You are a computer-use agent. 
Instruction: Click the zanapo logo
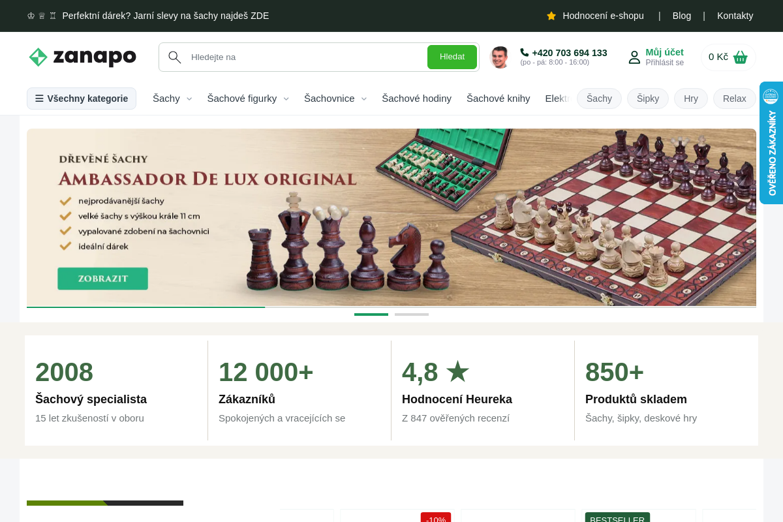[82, 57]
